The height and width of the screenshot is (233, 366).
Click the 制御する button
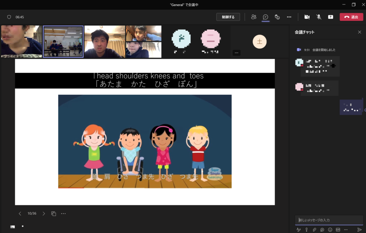coord(228,17)
